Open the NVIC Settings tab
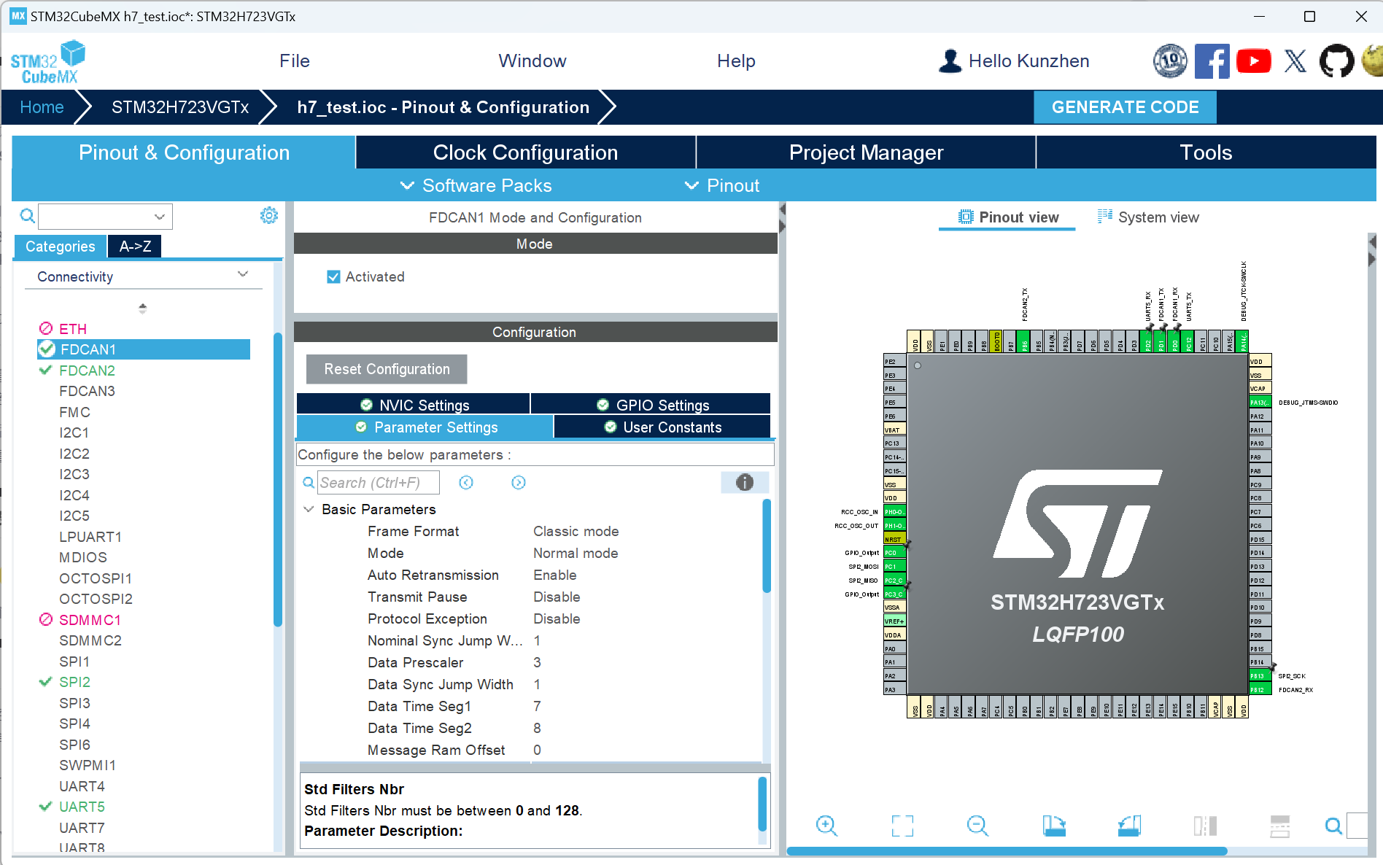 click(414, 405)
